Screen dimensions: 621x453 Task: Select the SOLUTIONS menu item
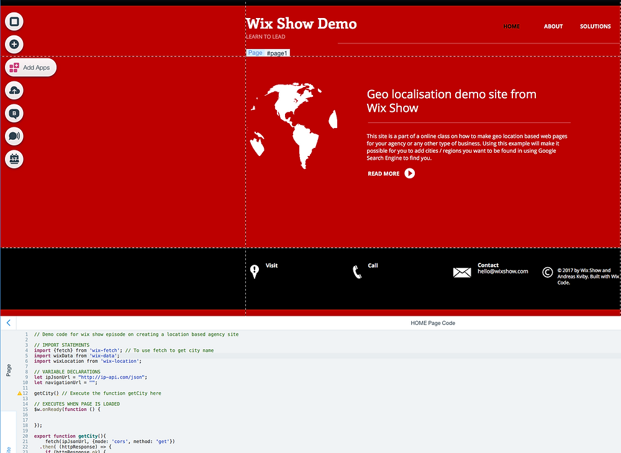(596, 27)
